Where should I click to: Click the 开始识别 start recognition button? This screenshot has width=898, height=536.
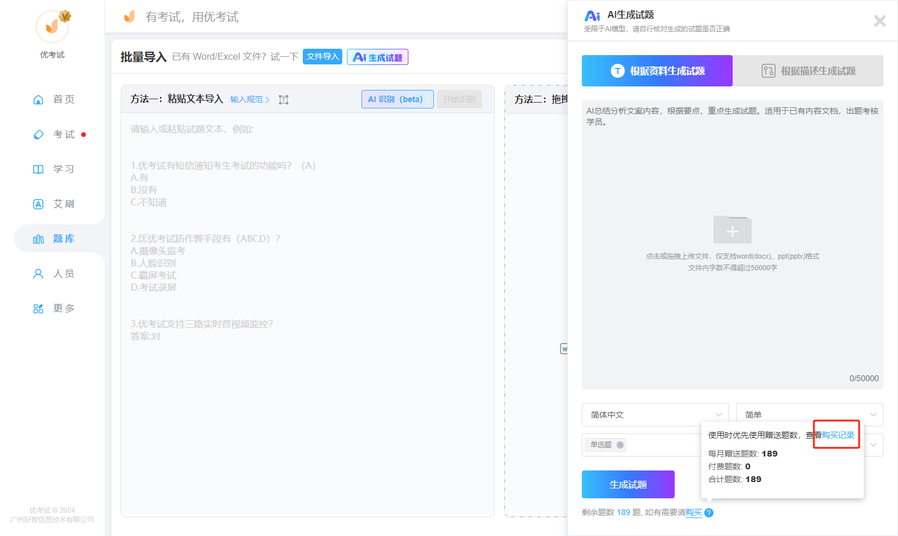click(x=459, y=99)
